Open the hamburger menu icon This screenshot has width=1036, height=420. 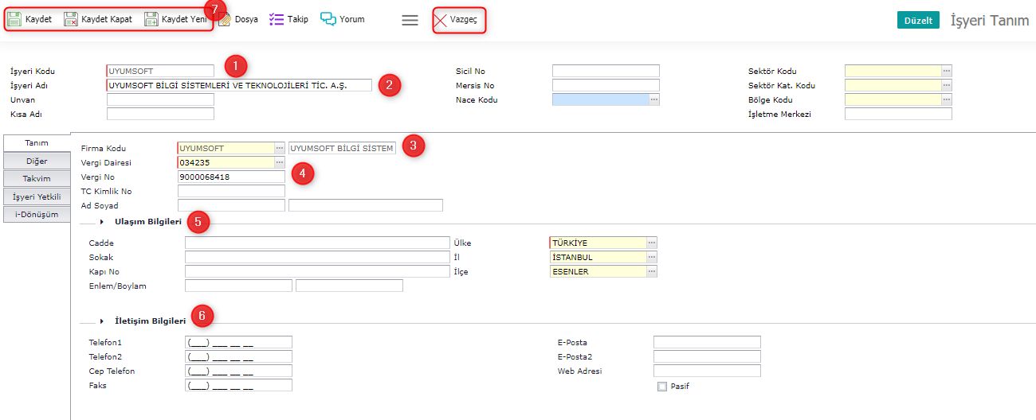(410, 20)
